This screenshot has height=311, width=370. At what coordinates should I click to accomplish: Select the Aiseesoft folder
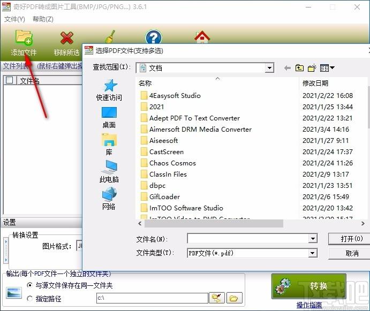(x=159, y=141)
